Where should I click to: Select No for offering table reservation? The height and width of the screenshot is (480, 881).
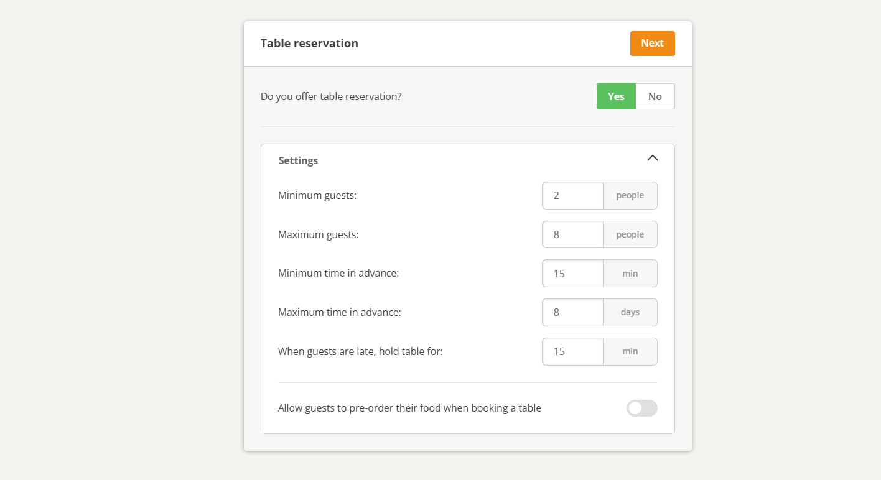(655, 96)
